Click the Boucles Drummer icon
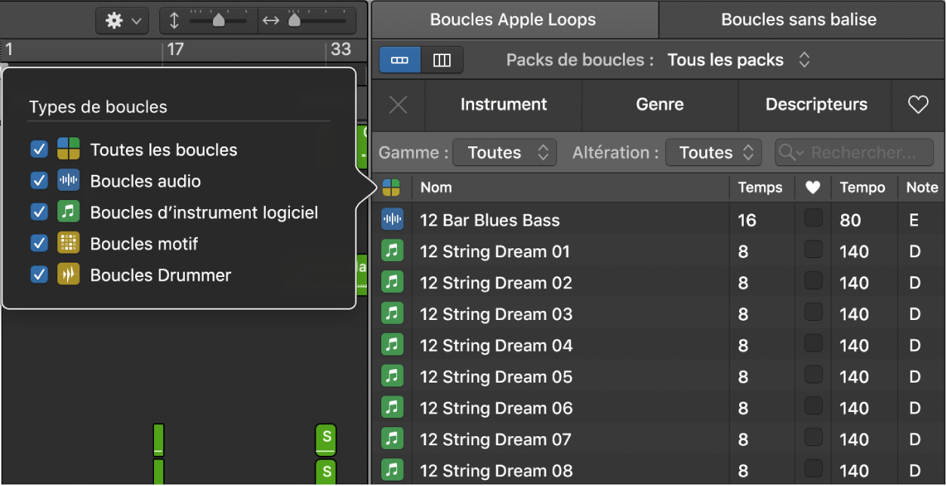The image size is (946, 486). click(68, 275)
